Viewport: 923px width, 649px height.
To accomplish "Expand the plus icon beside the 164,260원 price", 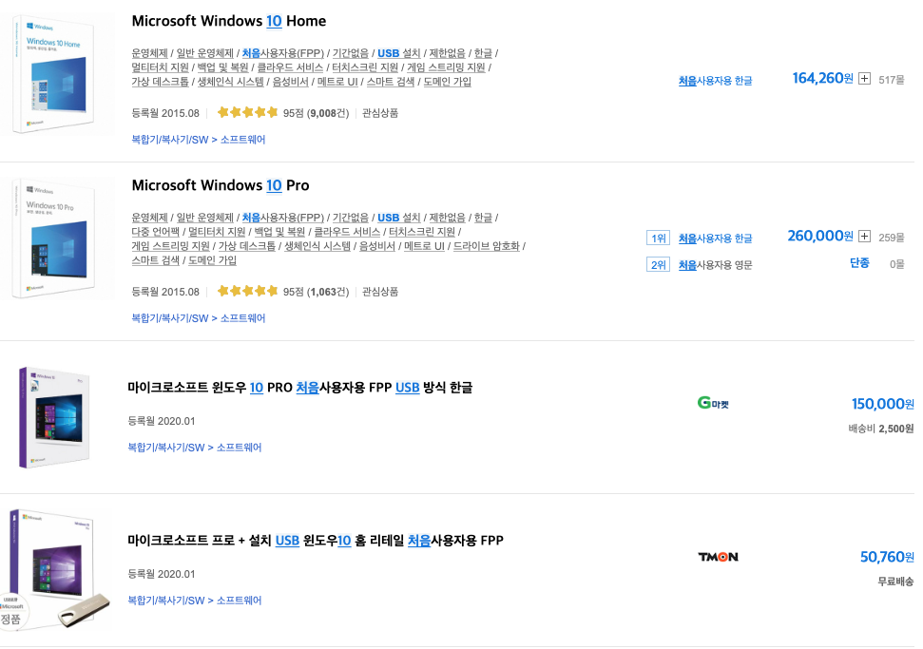I will pos(864,79).
